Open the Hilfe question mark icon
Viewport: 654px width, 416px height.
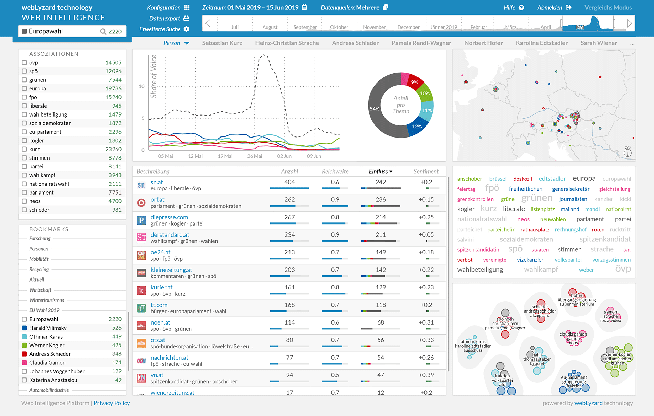[x=521, y=8]
